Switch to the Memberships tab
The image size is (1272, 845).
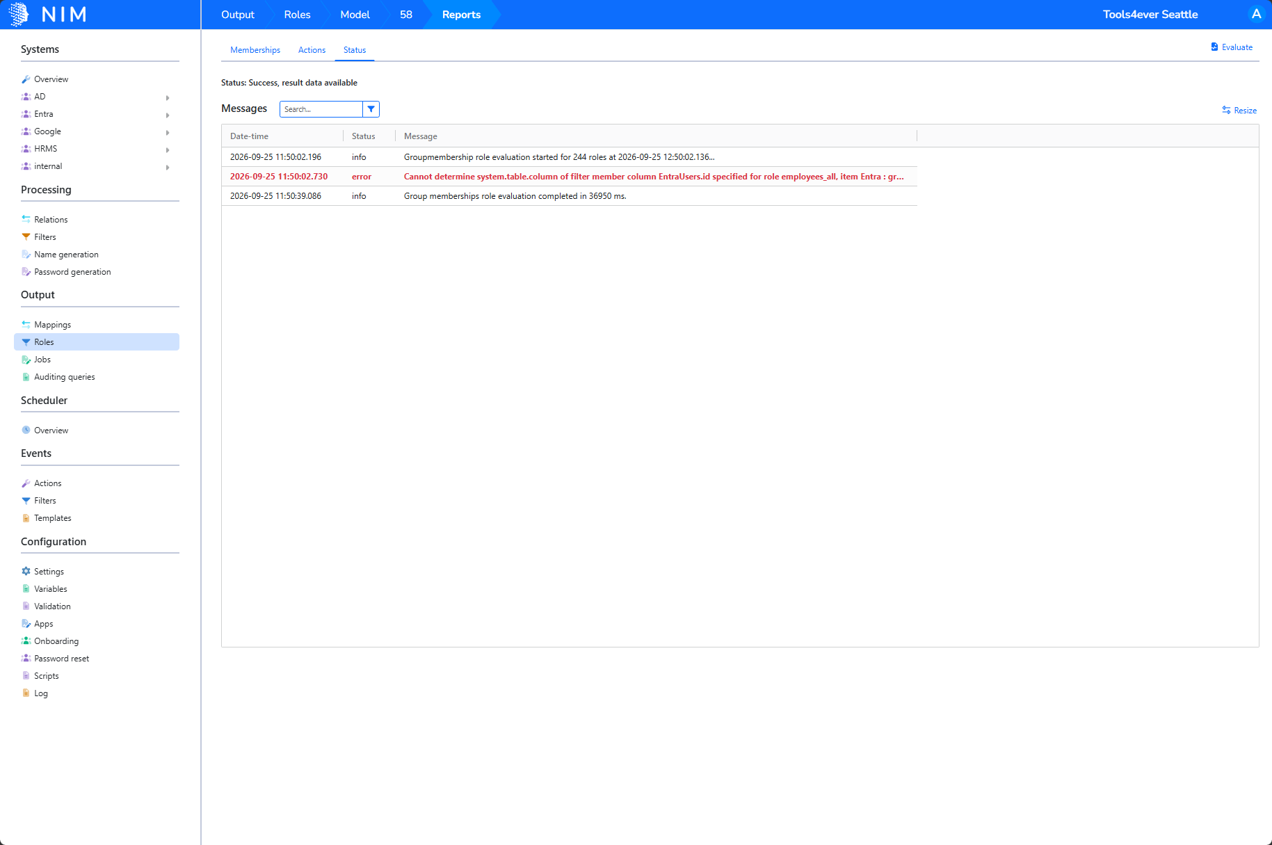[x=255, y=50]
